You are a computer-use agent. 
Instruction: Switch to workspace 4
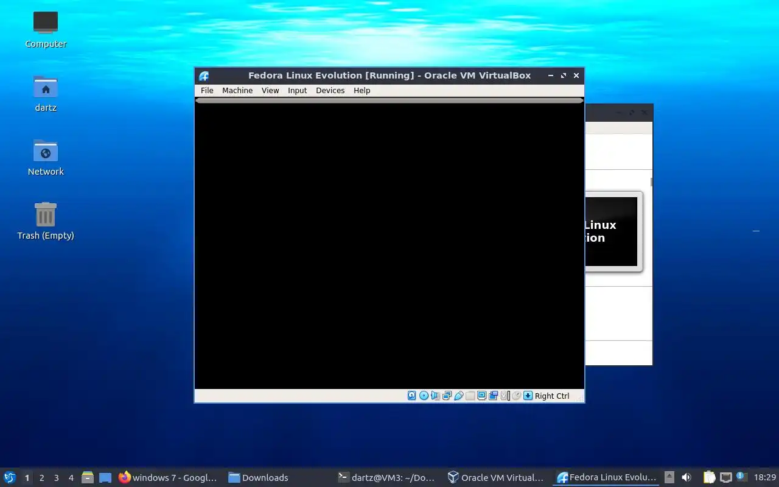tap(71, 478)
